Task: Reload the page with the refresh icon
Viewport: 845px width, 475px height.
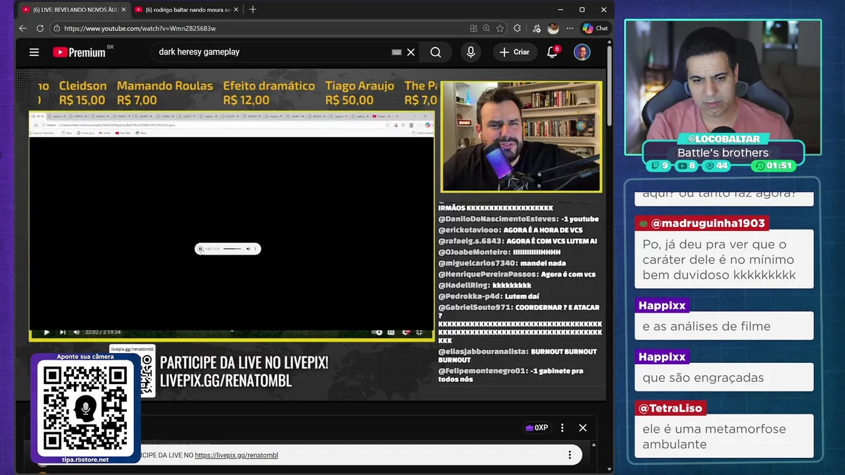Action: 40,28
